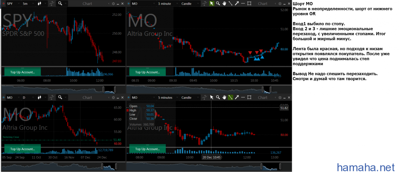The image size is (399, 172).
Task: Toggle the link color dot of MO 1 minute chart
Action: coord(128,4)
